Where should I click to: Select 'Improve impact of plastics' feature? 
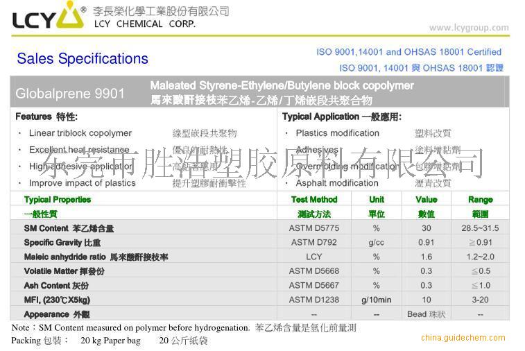click(83, 183)
